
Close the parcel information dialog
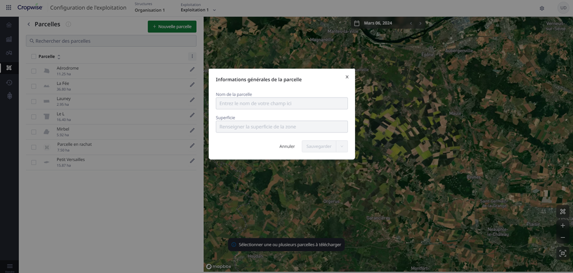(x=347, y=77)
